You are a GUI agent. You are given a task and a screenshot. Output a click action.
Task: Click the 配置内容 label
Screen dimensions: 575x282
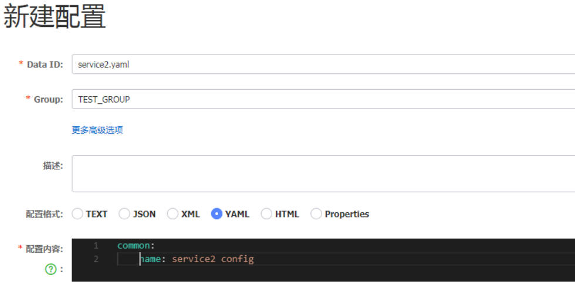[x=45, y=249]
